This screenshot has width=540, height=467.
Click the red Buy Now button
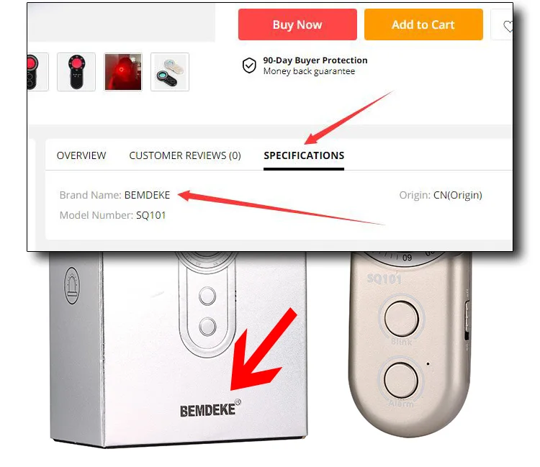click(x=297, y=24)
